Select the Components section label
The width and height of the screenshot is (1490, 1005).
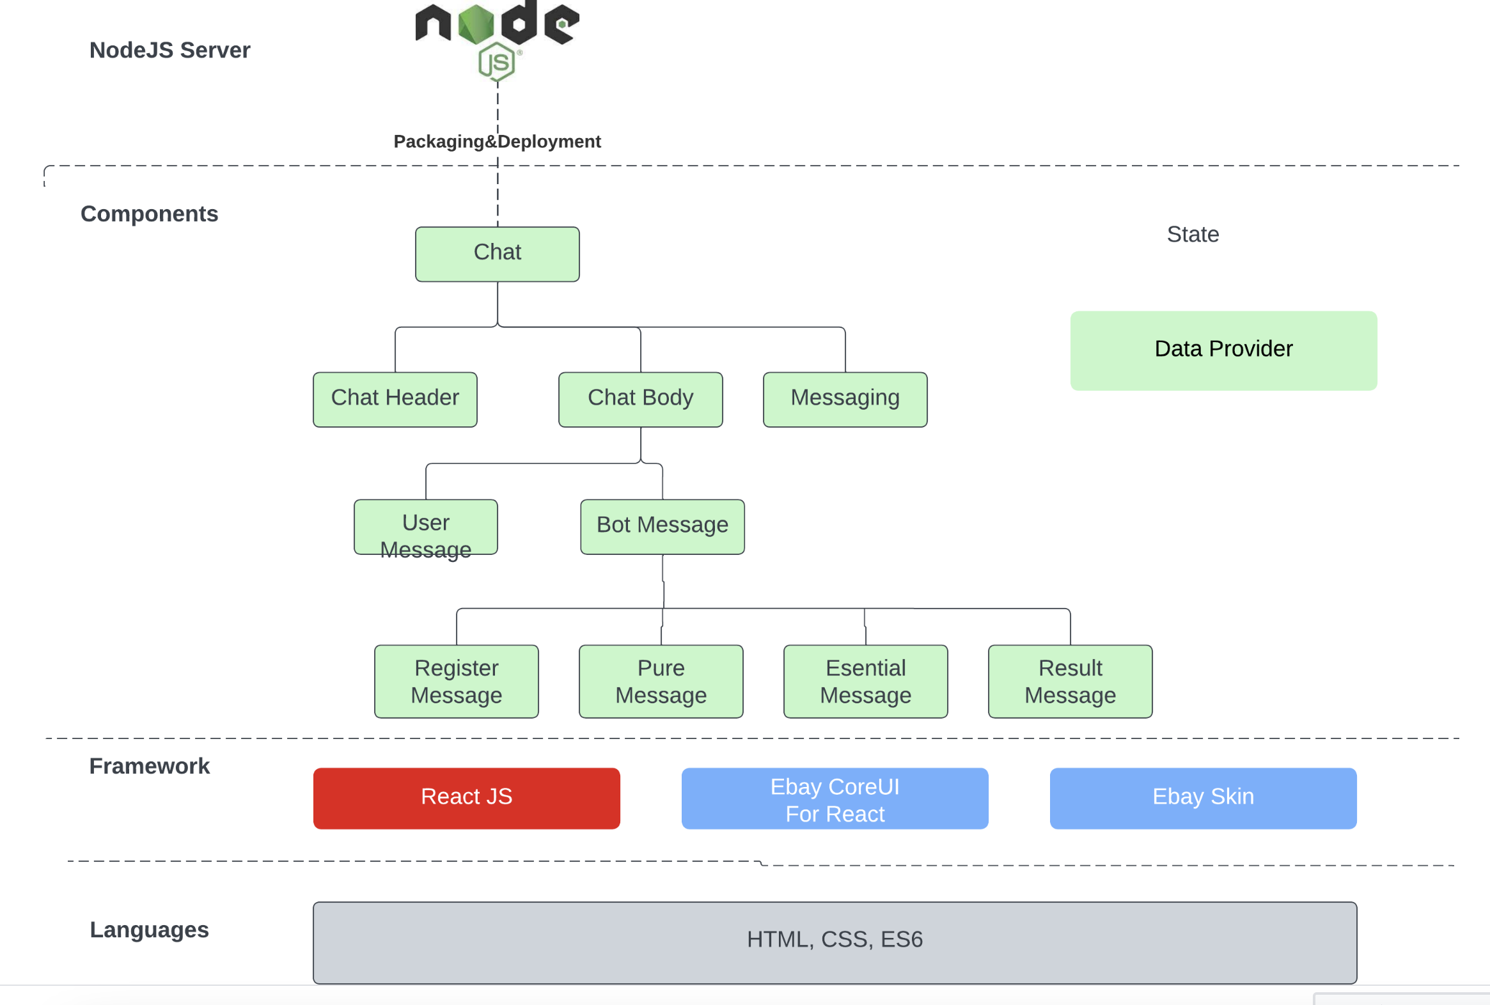click(149, 214)
